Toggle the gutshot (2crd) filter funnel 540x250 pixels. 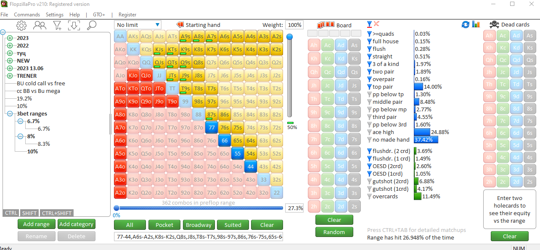[x=370, y=182]
